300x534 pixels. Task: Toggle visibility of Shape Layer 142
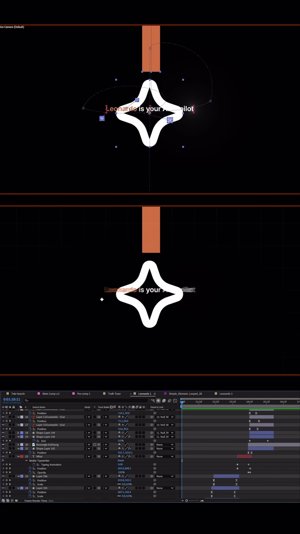[3, 448]
